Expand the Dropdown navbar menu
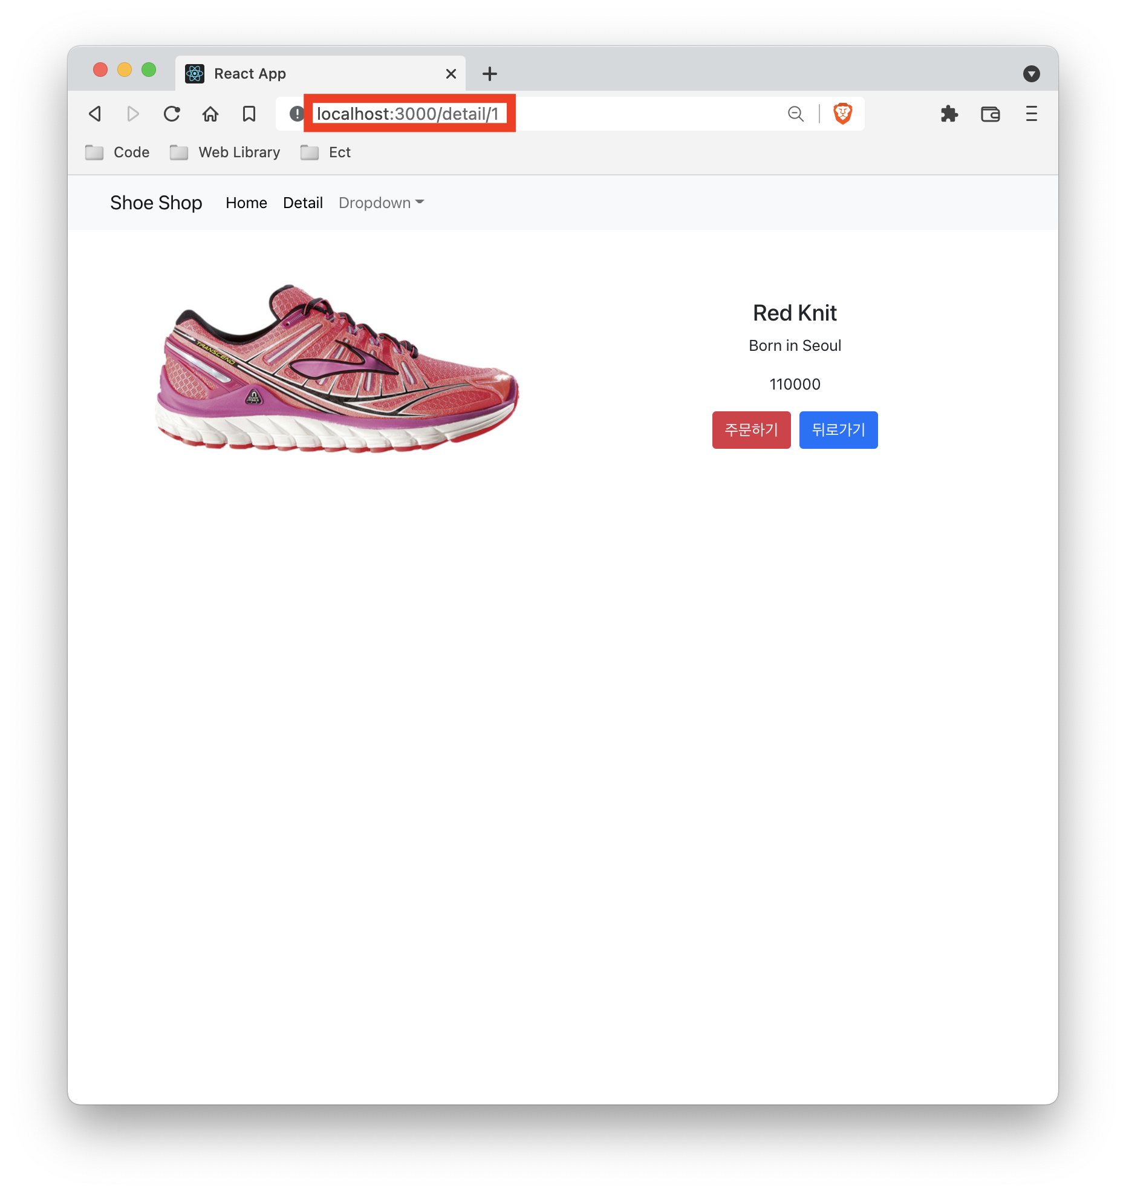 click(381, 203)
